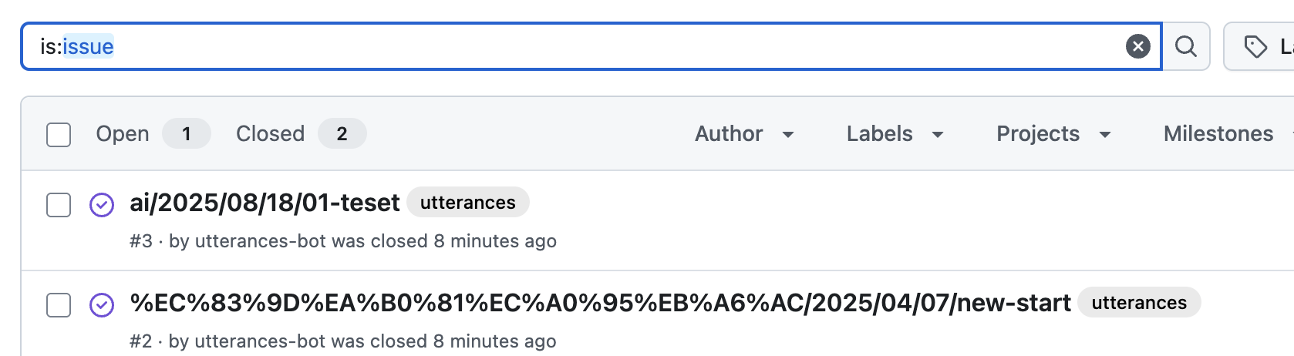
Task: Clear the search filter with the X icon
Action: (1137, 46)
